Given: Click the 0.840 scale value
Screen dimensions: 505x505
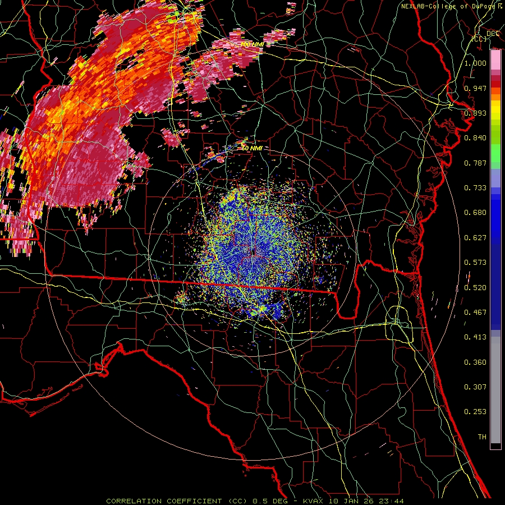Looking at the screenshot, I should click(475, 138).
